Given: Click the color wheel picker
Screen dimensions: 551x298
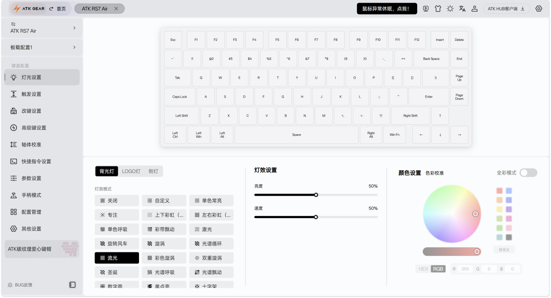Looking at the screenshot, I should click(452, 214).
